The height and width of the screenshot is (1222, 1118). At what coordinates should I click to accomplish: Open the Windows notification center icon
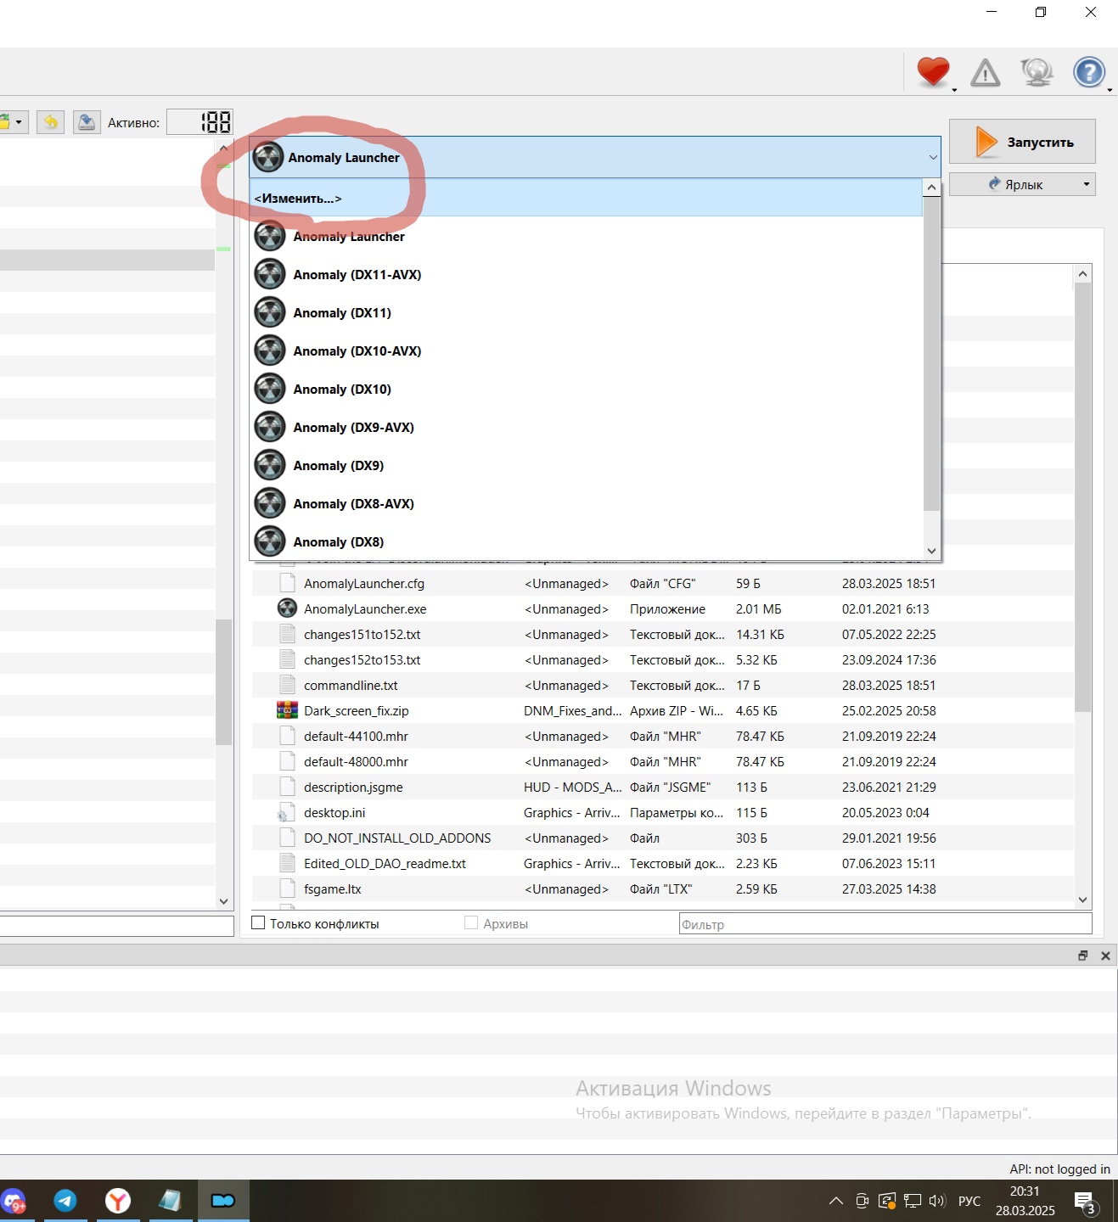[1085, 1202]
